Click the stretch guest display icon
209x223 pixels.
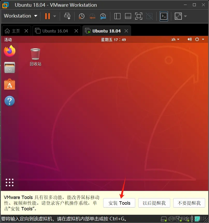(178, 16)
